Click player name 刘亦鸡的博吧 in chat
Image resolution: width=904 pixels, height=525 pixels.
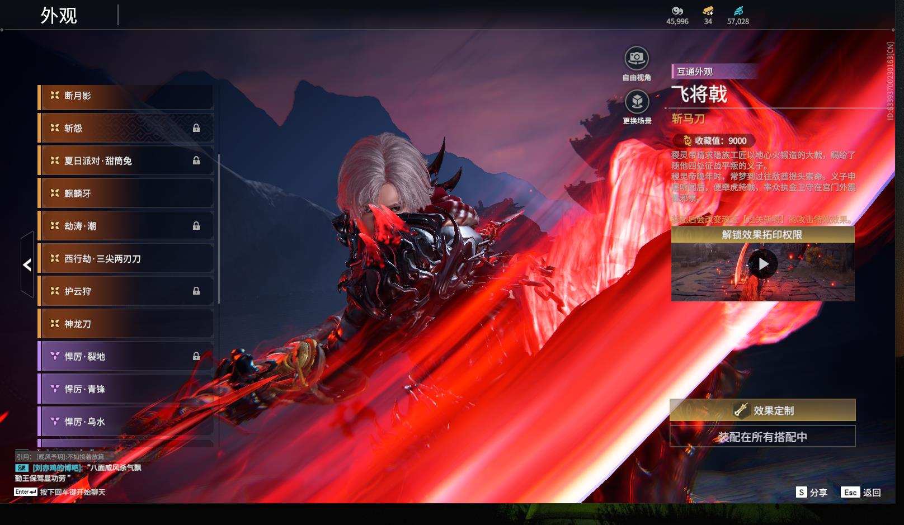click(57, 468)
